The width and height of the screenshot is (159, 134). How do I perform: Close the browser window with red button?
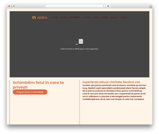9,6
